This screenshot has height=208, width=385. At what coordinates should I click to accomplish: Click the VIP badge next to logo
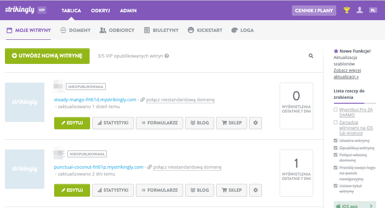42,10
